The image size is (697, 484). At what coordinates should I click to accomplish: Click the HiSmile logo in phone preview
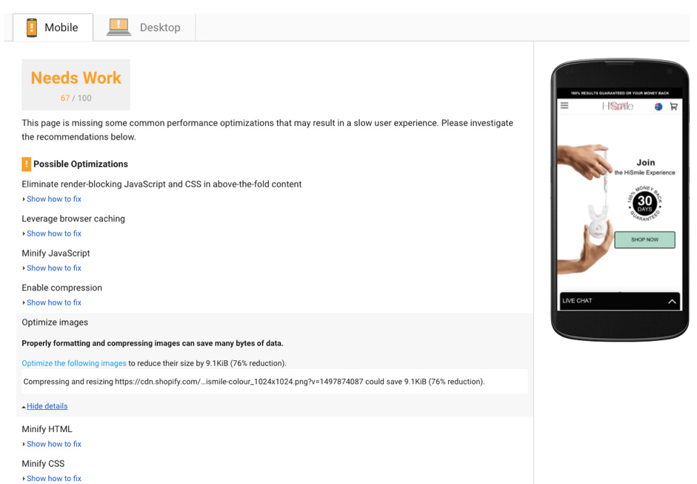pos(618,106)
